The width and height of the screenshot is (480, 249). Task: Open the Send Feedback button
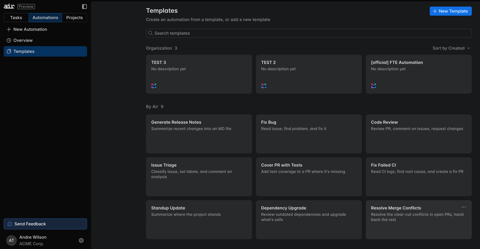point(45,224)
